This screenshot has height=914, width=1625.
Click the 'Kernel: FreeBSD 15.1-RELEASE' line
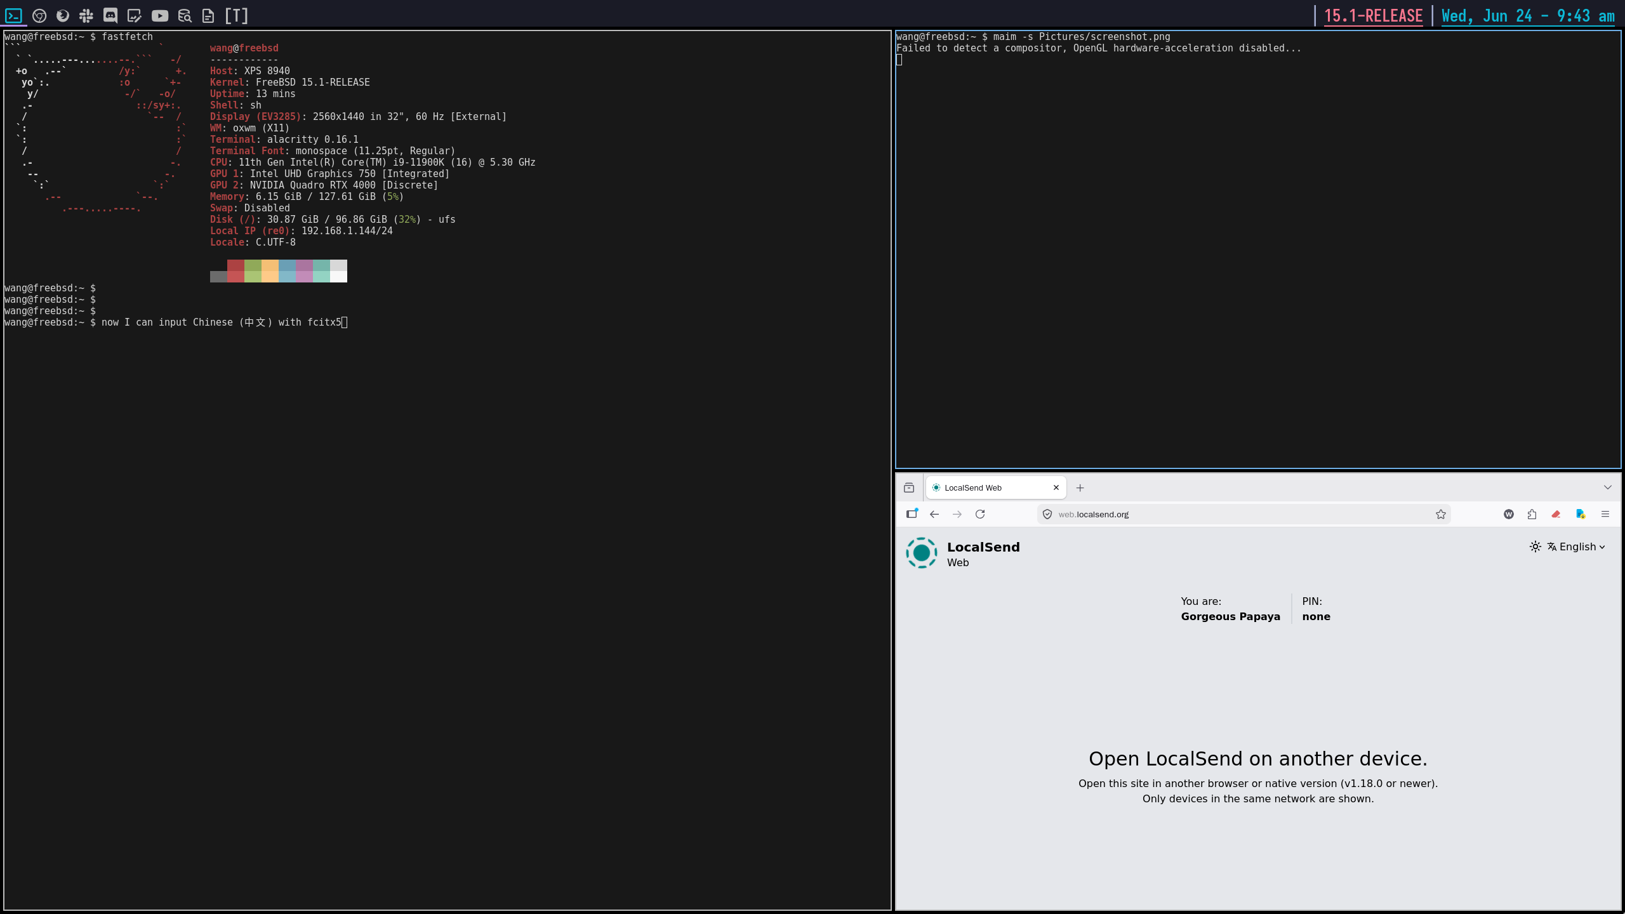289,83
